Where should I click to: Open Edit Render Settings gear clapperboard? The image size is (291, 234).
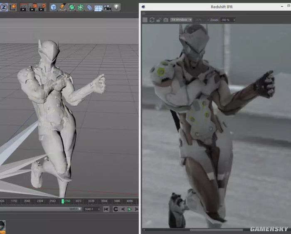click(42, 7)
